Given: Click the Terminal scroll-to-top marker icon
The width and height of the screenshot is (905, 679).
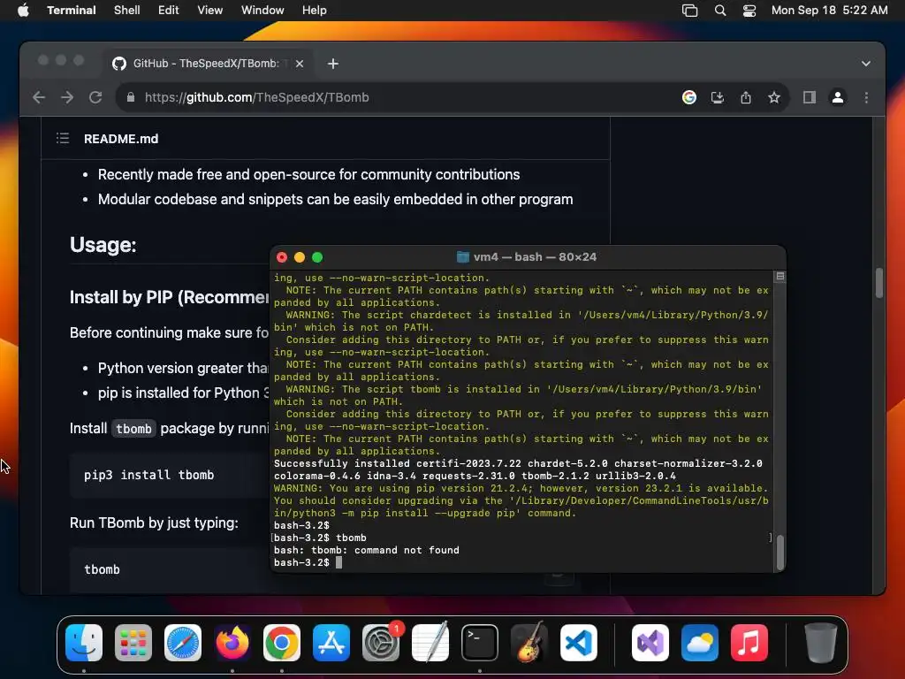Looking at the screenshot, I should pyautogui.click(x=780, y=277).
